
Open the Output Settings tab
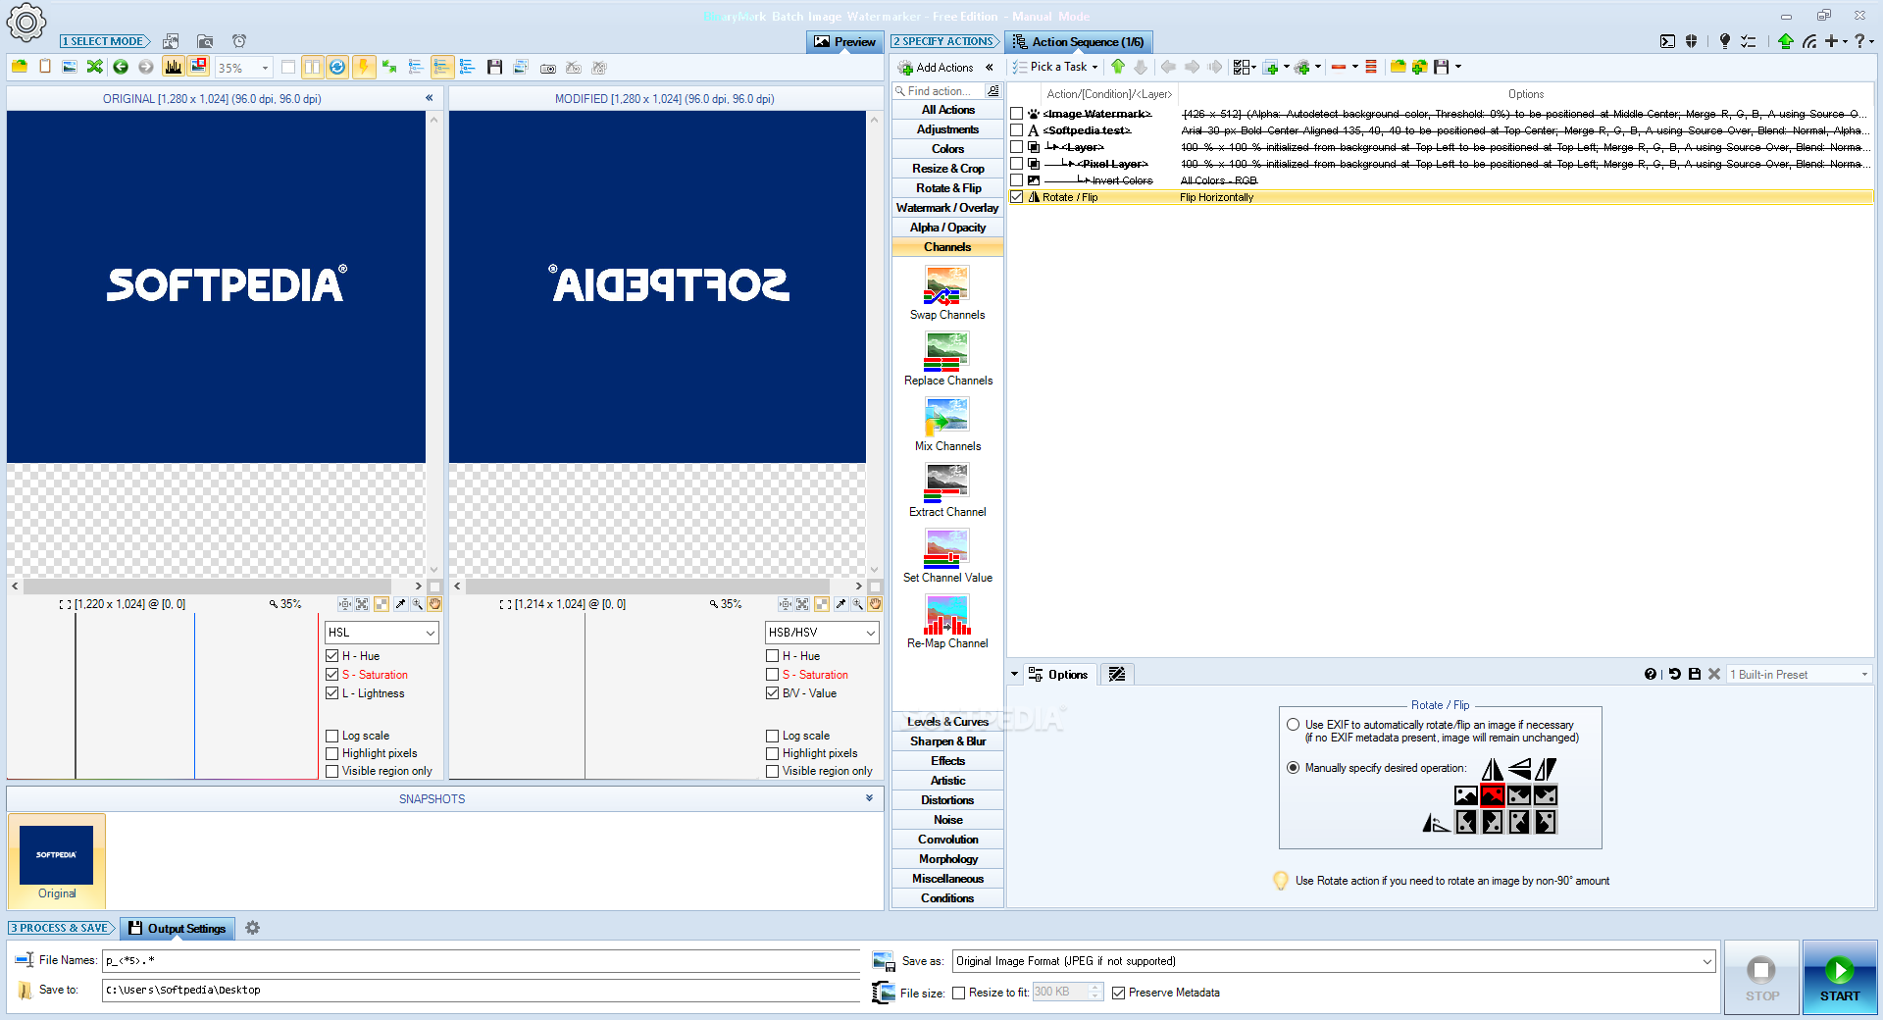pyautogui.click(x=178, y=928)
